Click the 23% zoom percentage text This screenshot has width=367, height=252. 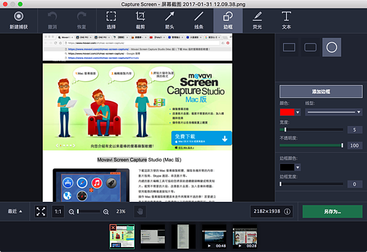coord(120,212)
